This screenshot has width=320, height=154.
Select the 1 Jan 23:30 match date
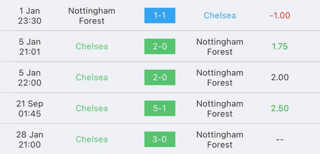[x=30, y=16]
